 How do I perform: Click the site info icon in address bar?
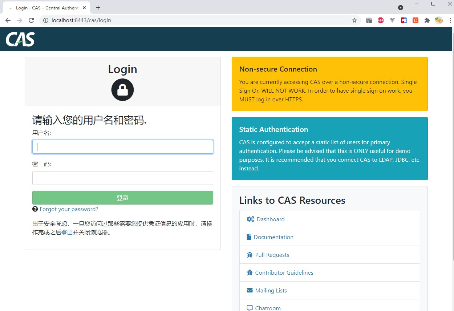[x=46, y=20]
